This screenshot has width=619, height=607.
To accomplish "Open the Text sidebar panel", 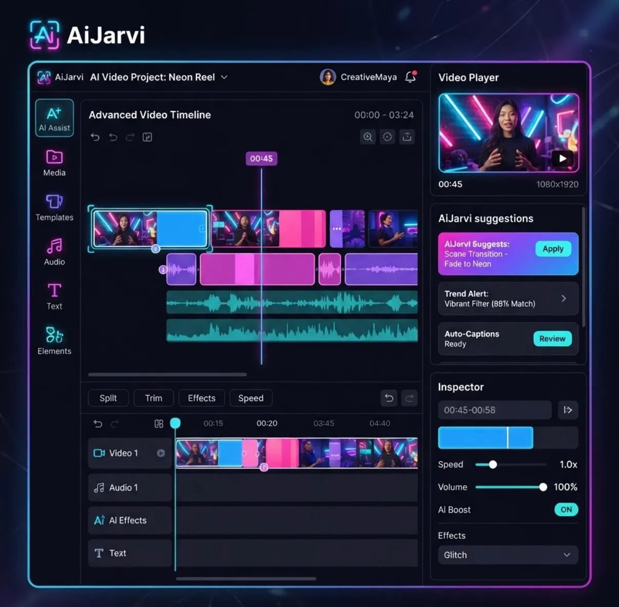I will pyautogui.click(x=54, y=297).
